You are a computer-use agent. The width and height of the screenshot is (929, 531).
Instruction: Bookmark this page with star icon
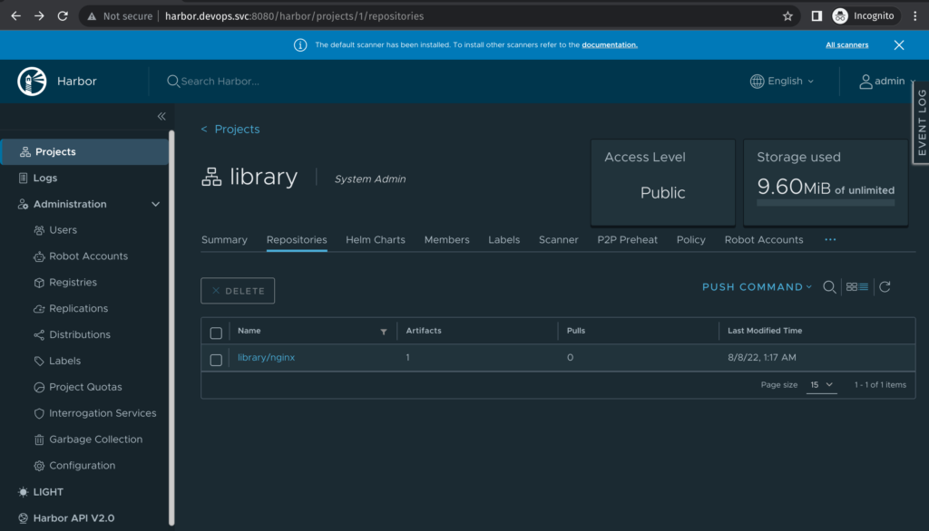tap(787, 16)
